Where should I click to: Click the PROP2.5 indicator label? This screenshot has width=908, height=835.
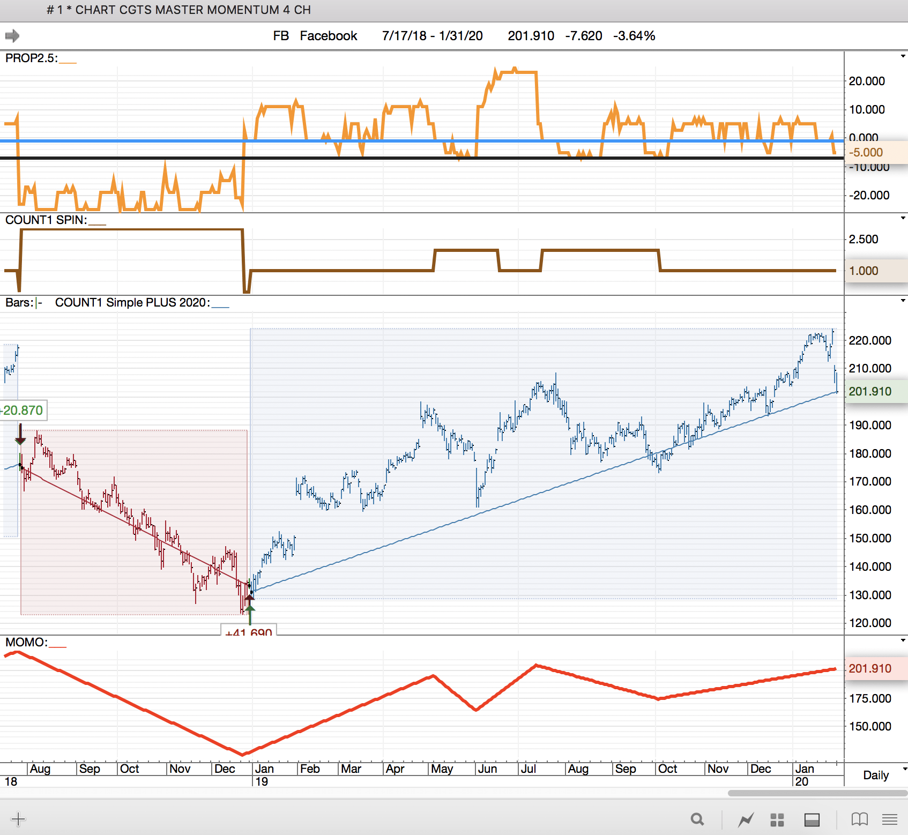31,58
